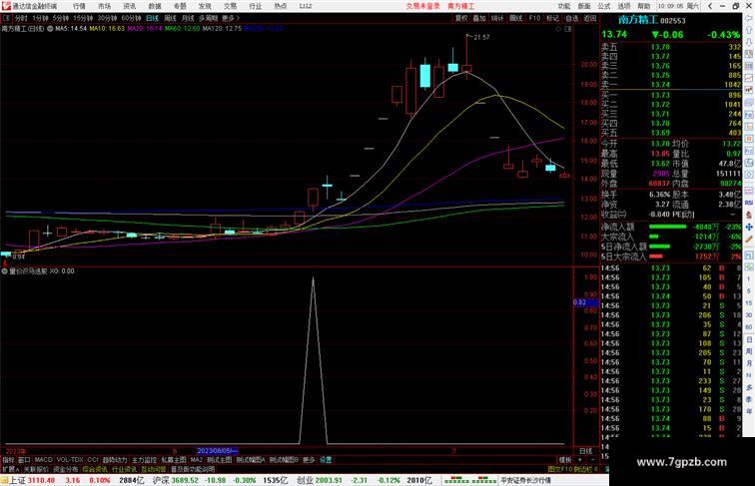Screen dimensions: 755x486
Task: Select the MA2 indicator tab
Action: point(196,460)
